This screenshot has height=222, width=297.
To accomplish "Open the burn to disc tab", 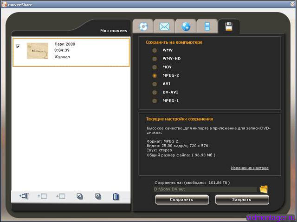I will click(x=143, y=27).
